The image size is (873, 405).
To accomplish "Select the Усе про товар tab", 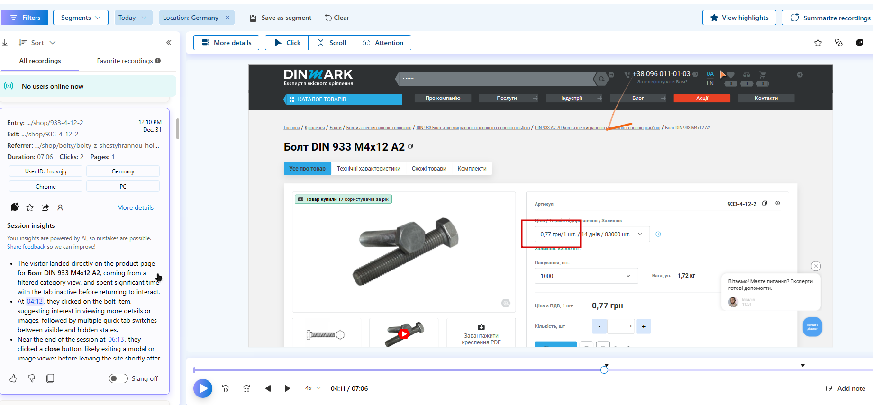I will tap(308, 169).
